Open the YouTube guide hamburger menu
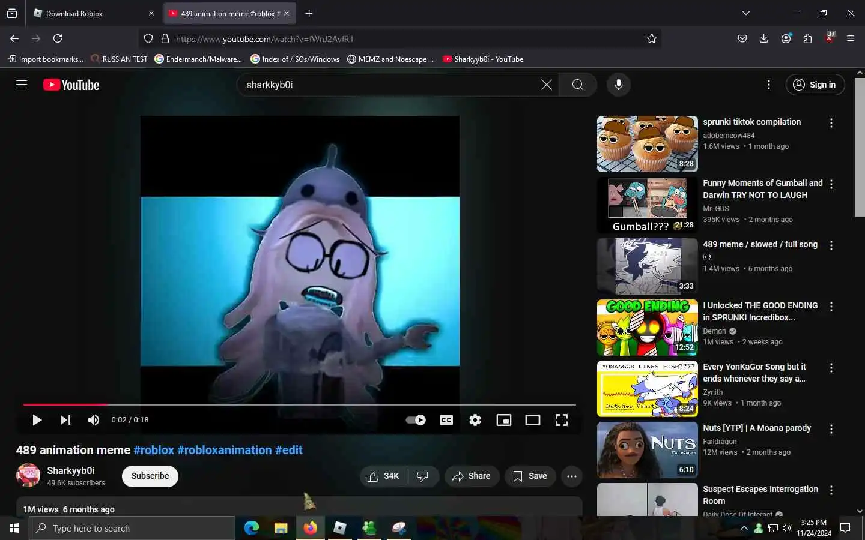Screen dimensions: 865x540 [x=22, y=85]
